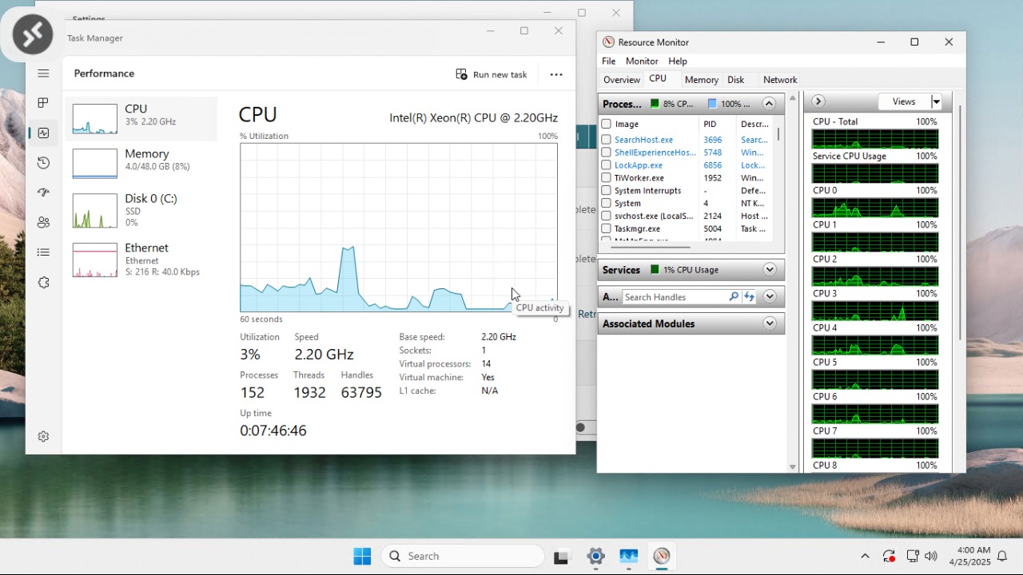
Task: Click Run new task button
Action: click(x=492, y=74)
